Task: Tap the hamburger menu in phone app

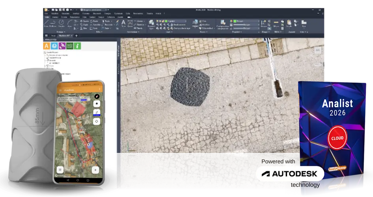Action: (x=60, y=90)
